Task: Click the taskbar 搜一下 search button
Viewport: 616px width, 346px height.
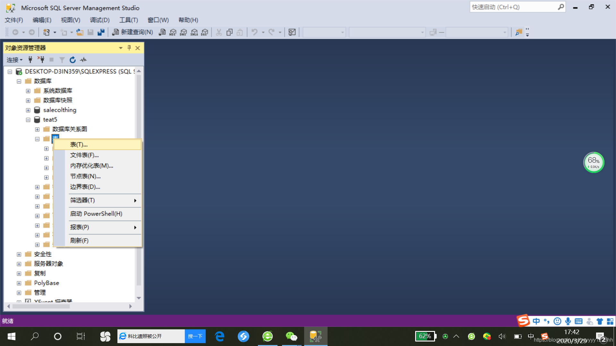Action: pyautogui.click(x=195, y=336)
